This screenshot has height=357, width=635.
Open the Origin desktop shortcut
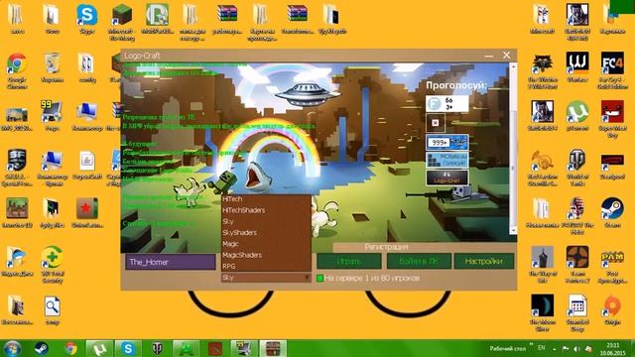(612, 309)
